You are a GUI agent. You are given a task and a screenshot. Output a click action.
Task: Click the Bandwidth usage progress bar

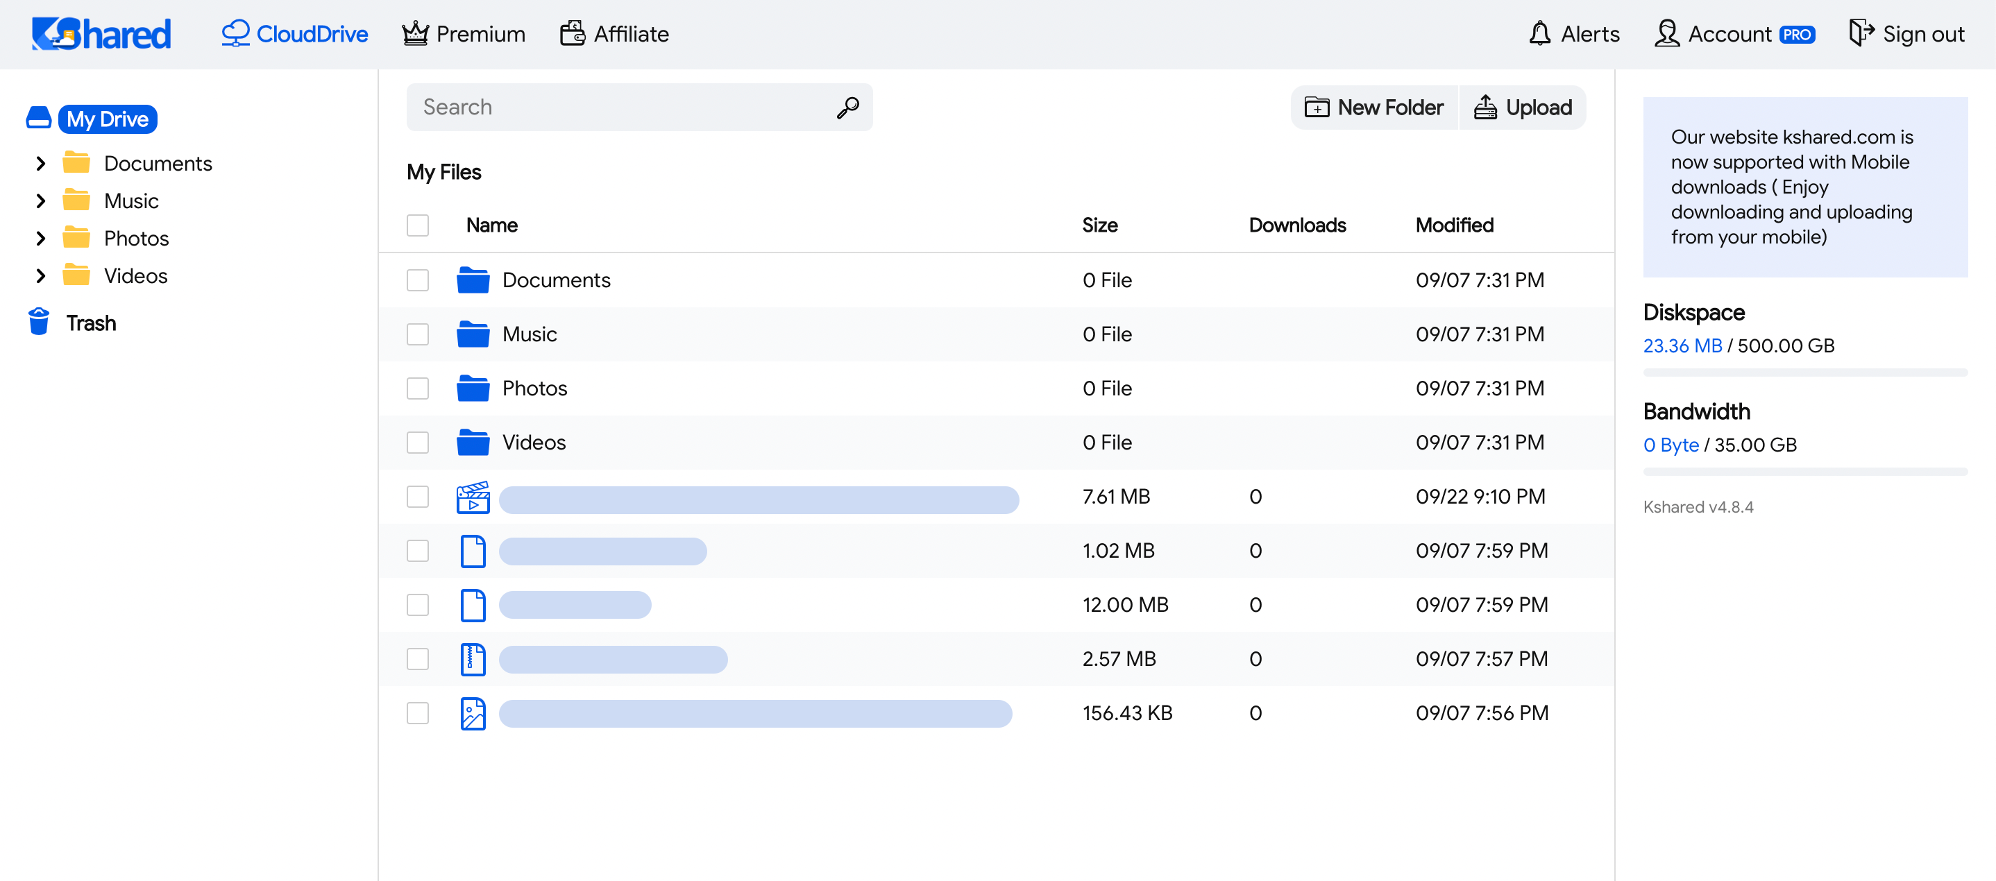click(1804, 472)
